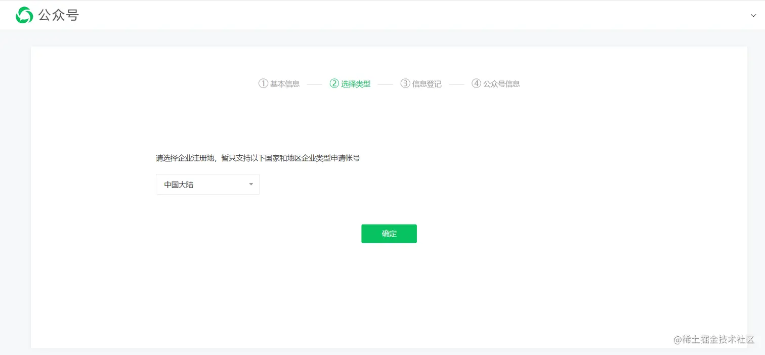Viewport: 765px width, 355px height.
Task: Click step circle ③ beside 信息登记
Action: [x=405, y=83]
